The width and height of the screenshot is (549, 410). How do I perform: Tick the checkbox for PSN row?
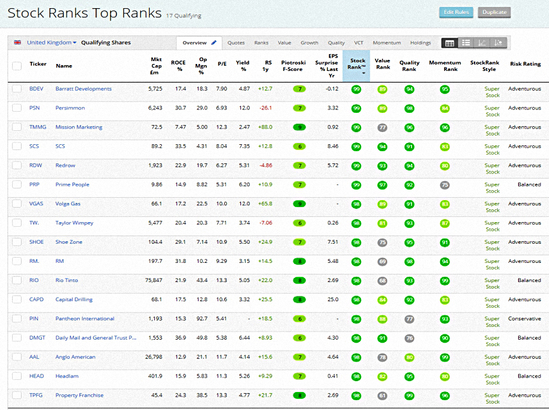click(x=17, y=108)
